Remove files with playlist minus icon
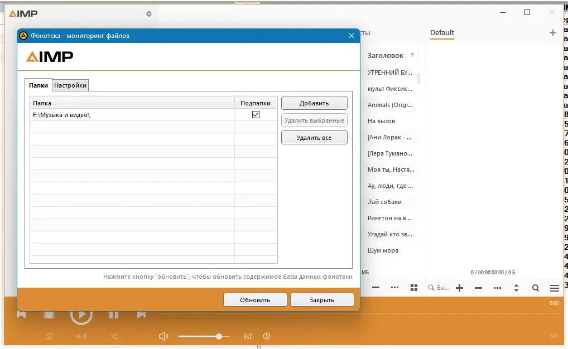The height and width of the screenshot is (349, 568). pos(478,288)
